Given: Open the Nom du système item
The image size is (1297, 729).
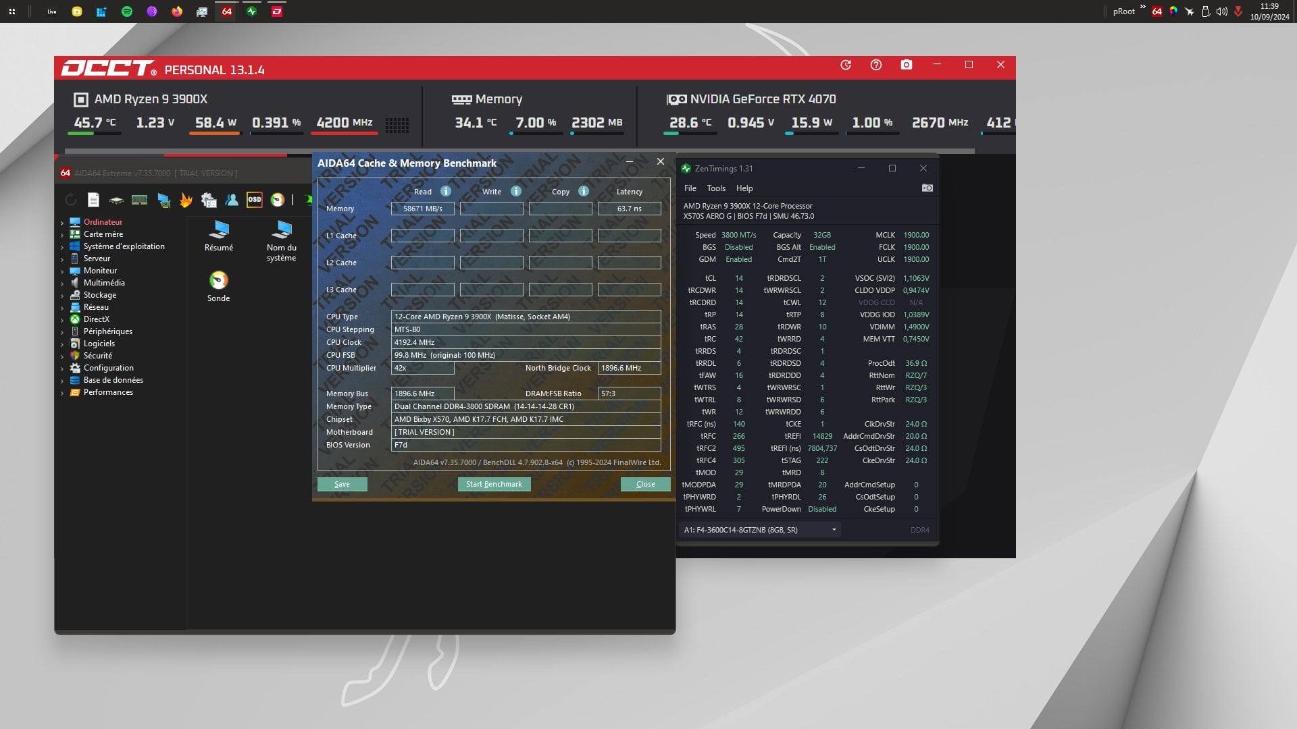Looking at the screenshot, I should [282, 241].
